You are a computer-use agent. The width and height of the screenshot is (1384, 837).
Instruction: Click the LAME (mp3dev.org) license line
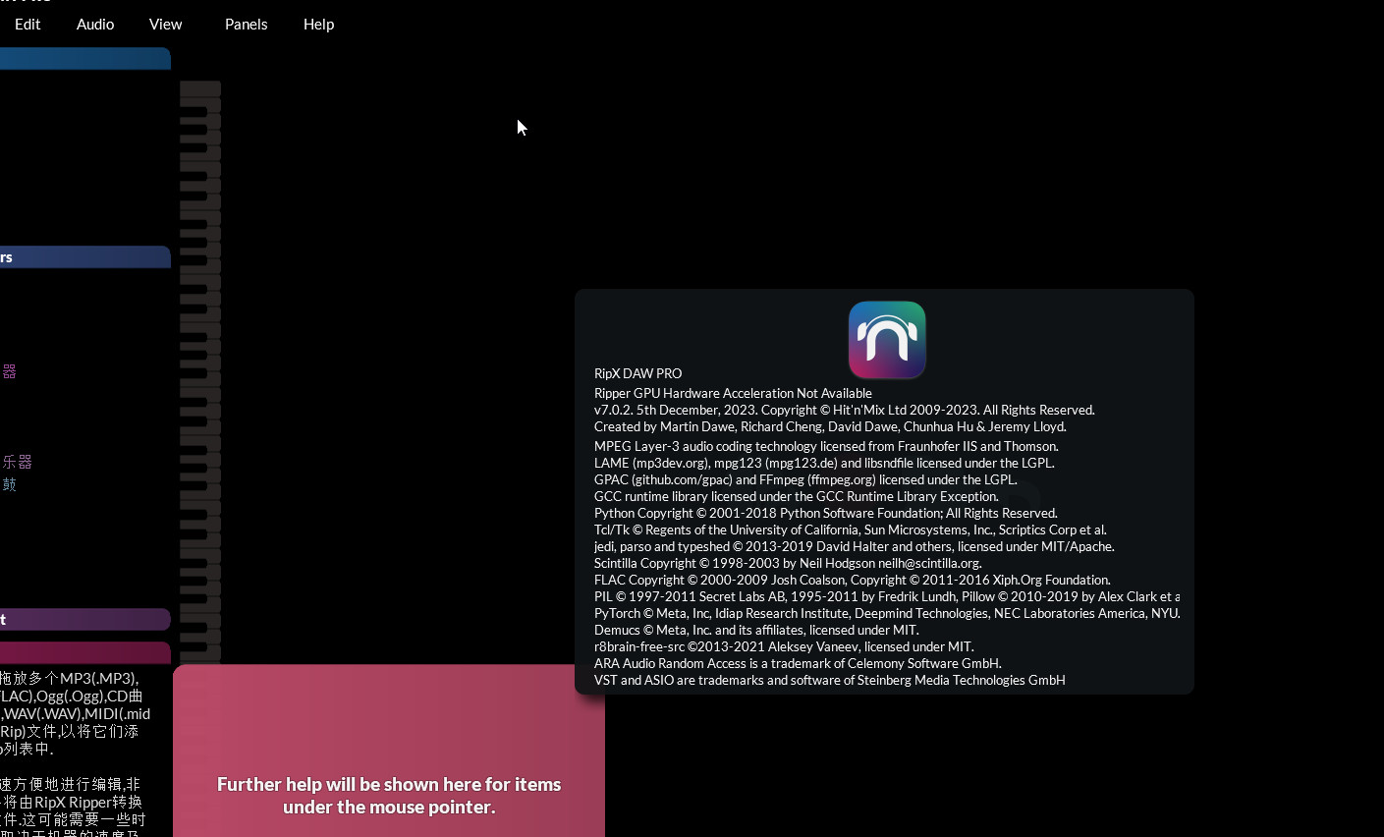(824, 463)
